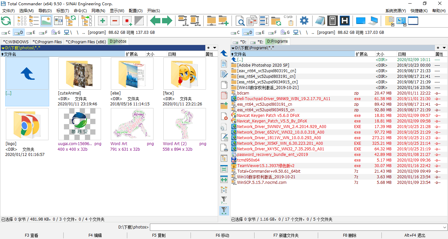Click the Alt+F4 退出 button
The height and width of the screenshot is (239, 448).
click(x=415, y=235)
